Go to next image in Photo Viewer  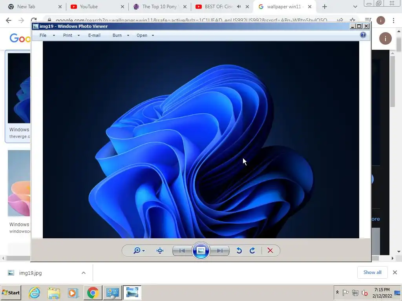(219, 250)
